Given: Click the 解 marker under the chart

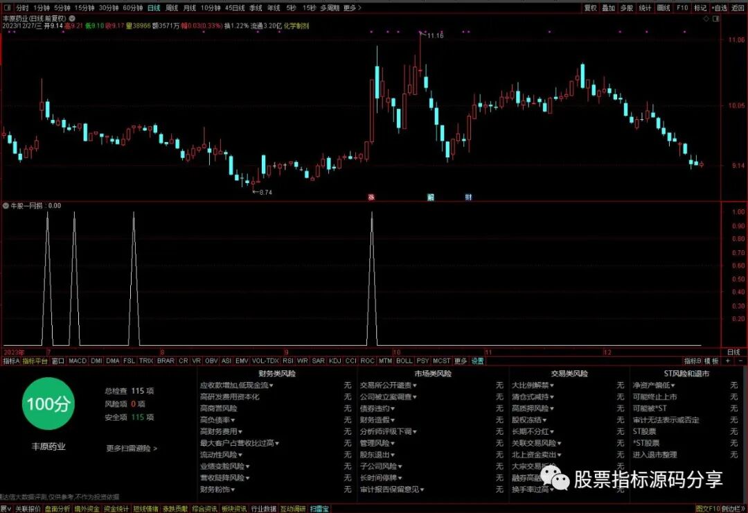Looking at the screenshot, I should pyautogui.click(x=430, y=198).
